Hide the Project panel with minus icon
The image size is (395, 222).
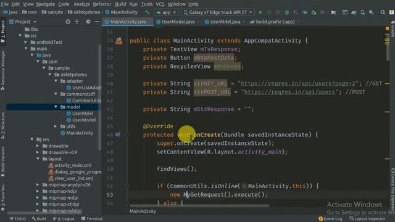point(97,22)
